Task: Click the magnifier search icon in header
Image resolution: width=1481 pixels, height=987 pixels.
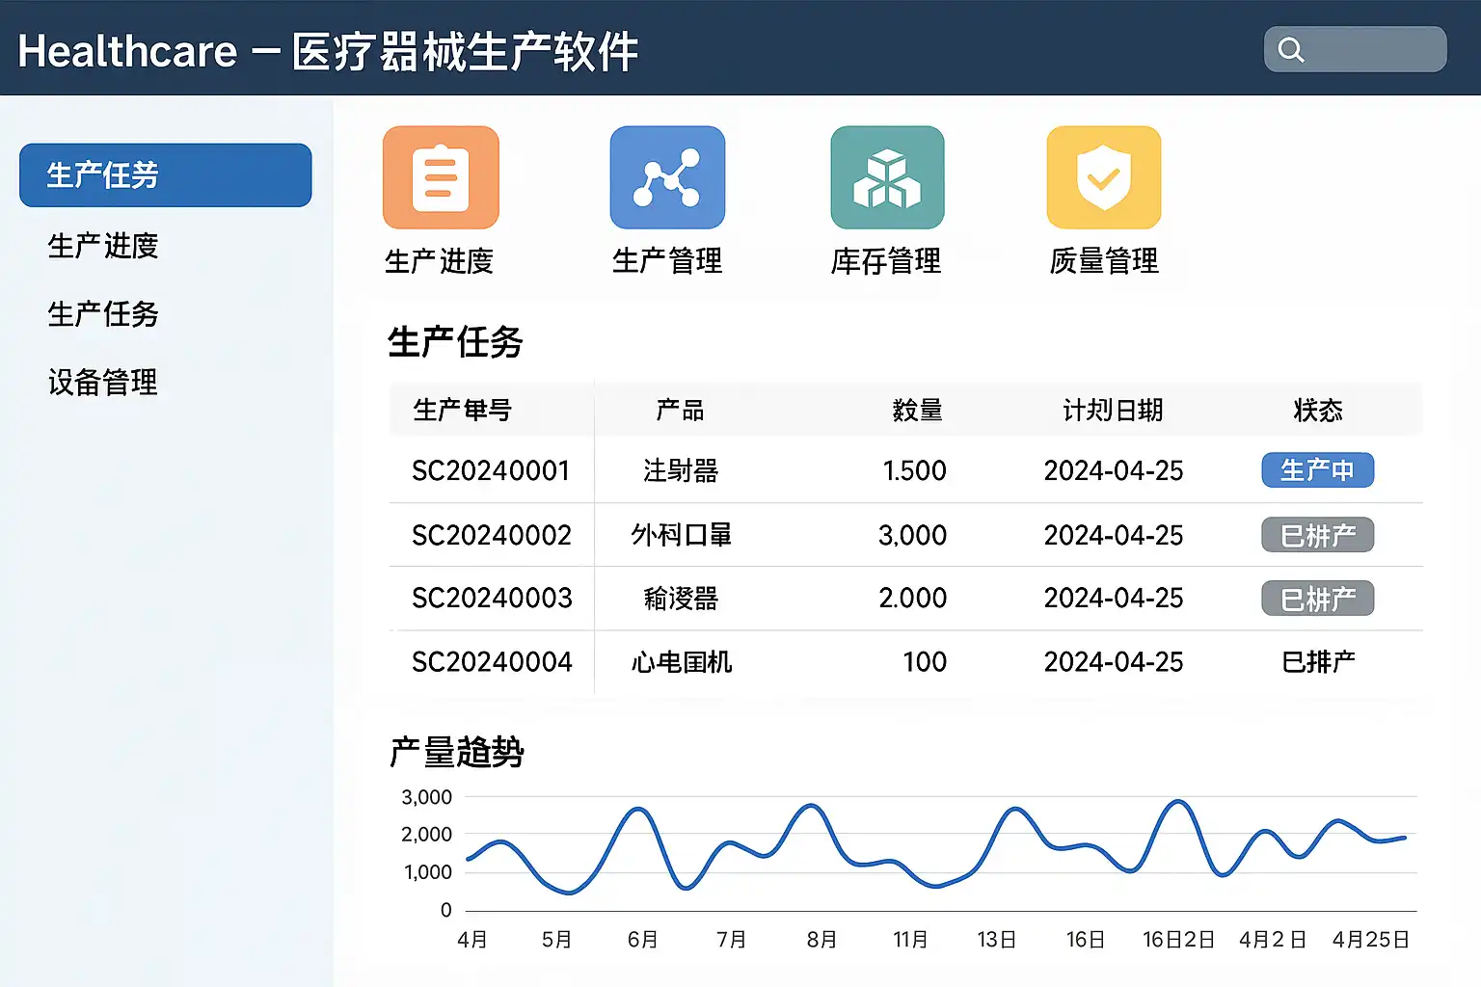Action: pyautogui.click(x=1291, y=50)
